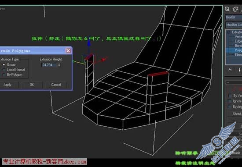Click the Pin Stack icon below modifier stack
The height and width of the screenshot is (167, 242).
(230, 70)
